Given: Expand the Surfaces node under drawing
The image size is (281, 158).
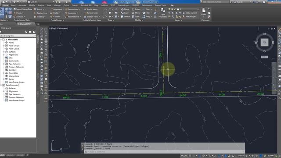Looking at the screenshot, I should click(x=4, y=52).
